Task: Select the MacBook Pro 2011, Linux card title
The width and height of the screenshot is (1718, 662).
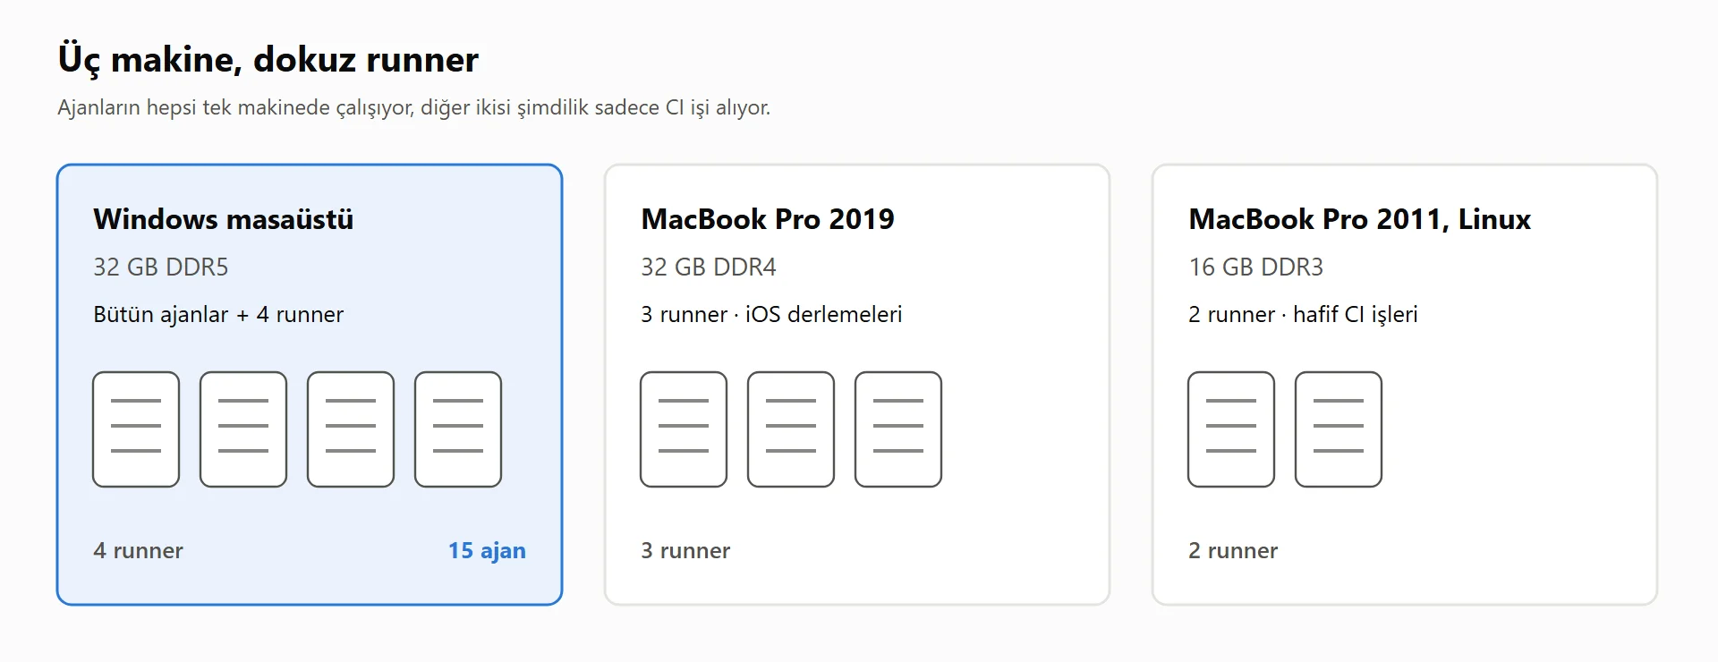Action: coord(1360,219)
